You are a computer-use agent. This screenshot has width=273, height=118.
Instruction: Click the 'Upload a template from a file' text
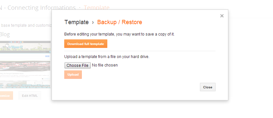(107, 57)
